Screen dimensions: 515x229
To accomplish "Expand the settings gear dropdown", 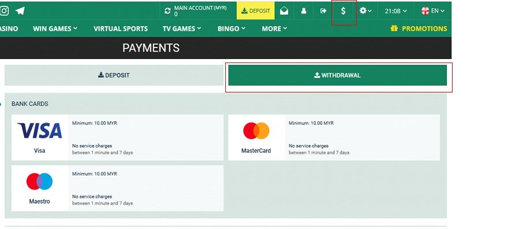I will point(365,11).
